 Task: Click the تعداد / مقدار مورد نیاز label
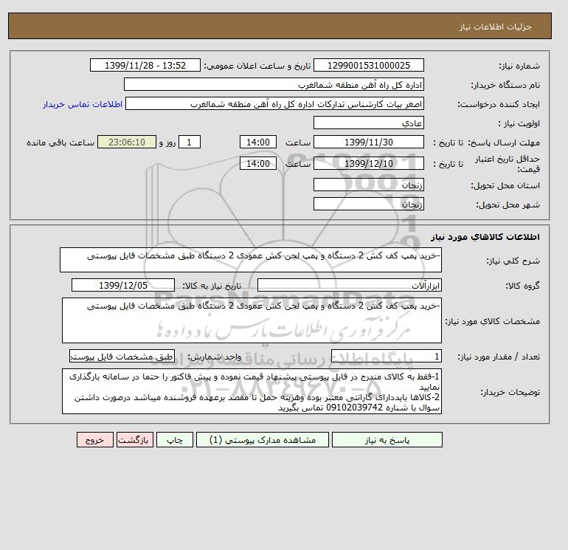[x=499, y=357]
